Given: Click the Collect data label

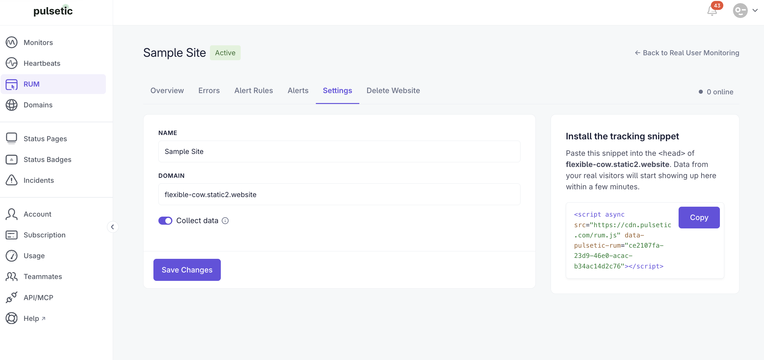Looking at the screenshot, I should pos(197,221).
